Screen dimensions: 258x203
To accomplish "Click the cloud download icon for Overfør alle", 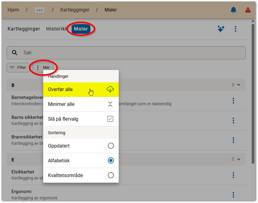I will (x=110, y=89).
